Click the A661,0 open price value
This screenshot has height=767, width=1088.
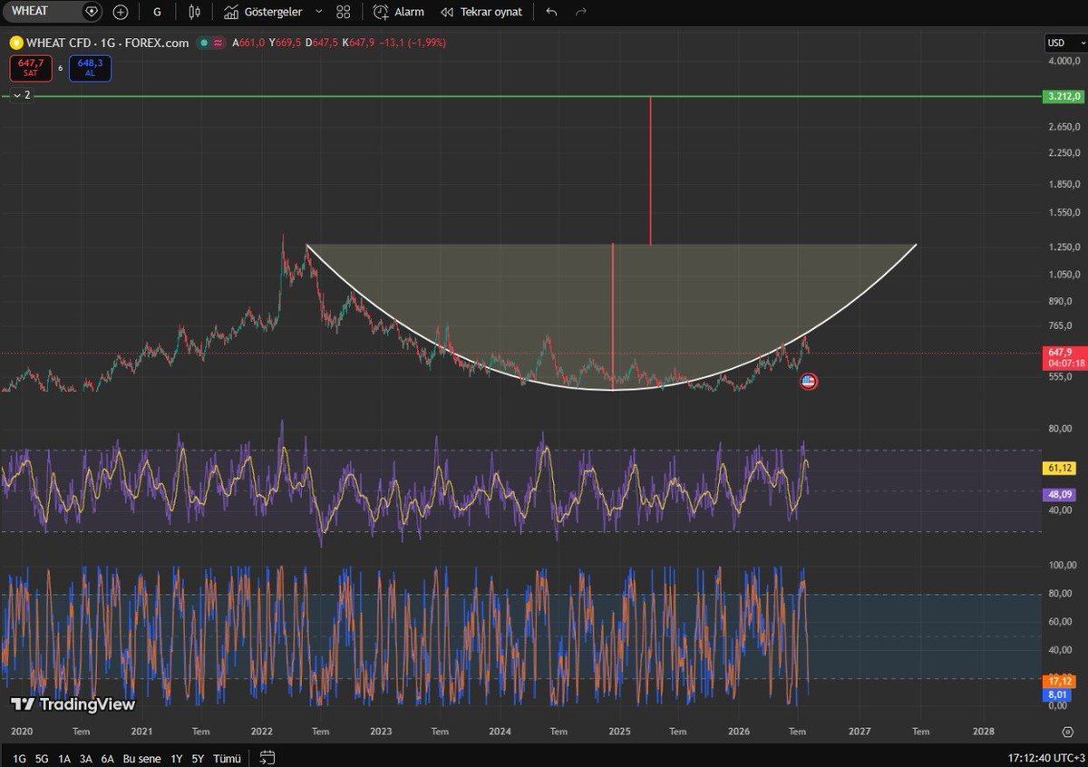click(248, 43)
